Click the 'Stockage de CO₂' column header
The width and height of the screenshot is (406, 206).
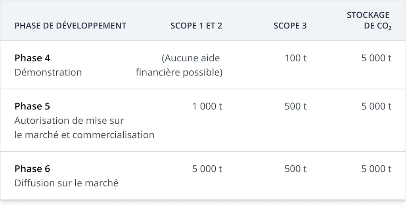[x=370, y=21]
